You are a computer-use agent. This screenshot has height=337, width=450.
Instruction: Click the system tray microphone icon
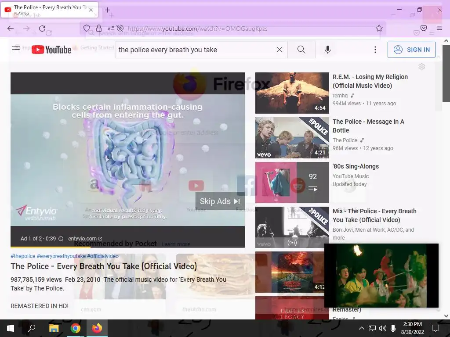pyautogui.click(x=393, y=328)
